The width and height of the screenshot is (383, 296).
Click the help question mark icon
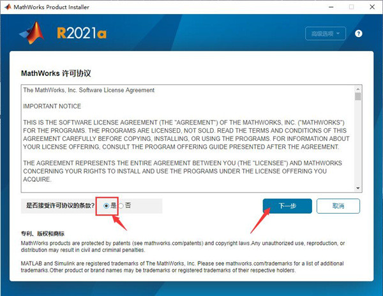(x=358, y=34)
